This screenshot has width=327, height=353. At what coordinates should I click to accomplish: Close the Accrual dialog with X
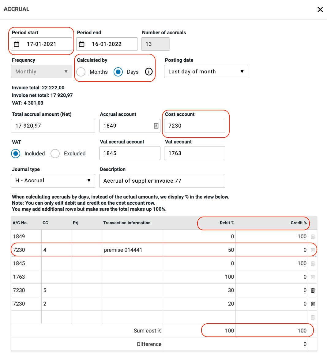pos(320,9)
